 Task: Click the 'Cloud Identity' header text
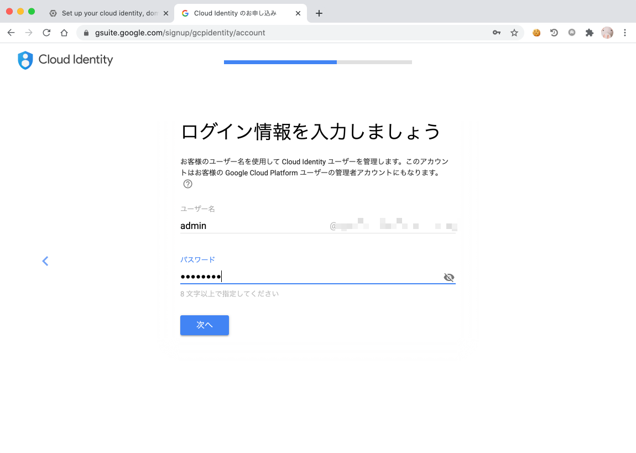[x=76, y=60]
